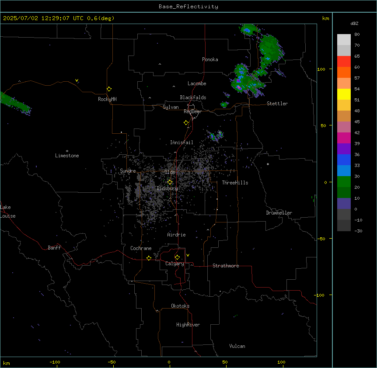Select the RockyMH label

[x=107, y=99]
